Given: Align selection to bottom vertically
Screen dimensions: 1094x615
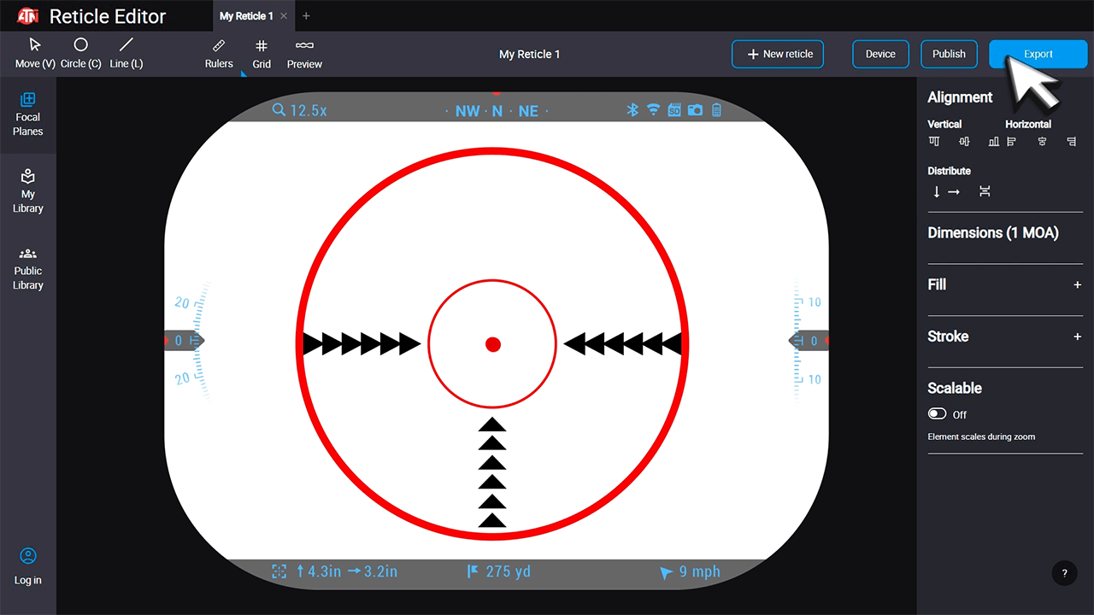Looking at the screenshot, I should (x=993, y=142).
